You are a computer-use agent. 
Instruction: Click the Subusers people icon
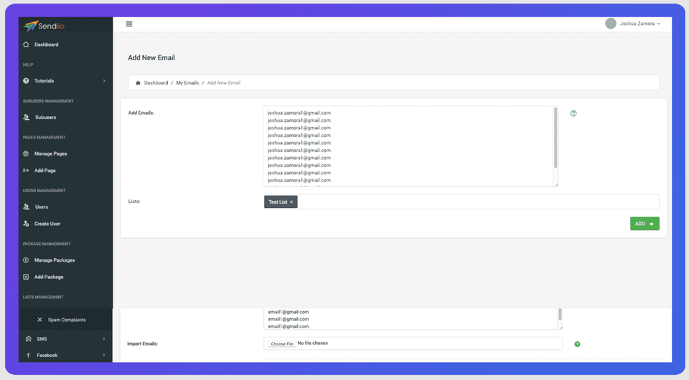click(x=27, y=117)
